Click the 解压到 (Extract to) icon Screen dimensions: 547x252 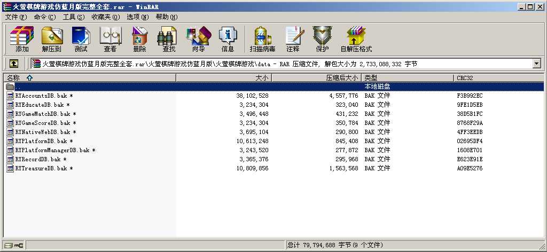pyautogui.click(x=51, y=38)
